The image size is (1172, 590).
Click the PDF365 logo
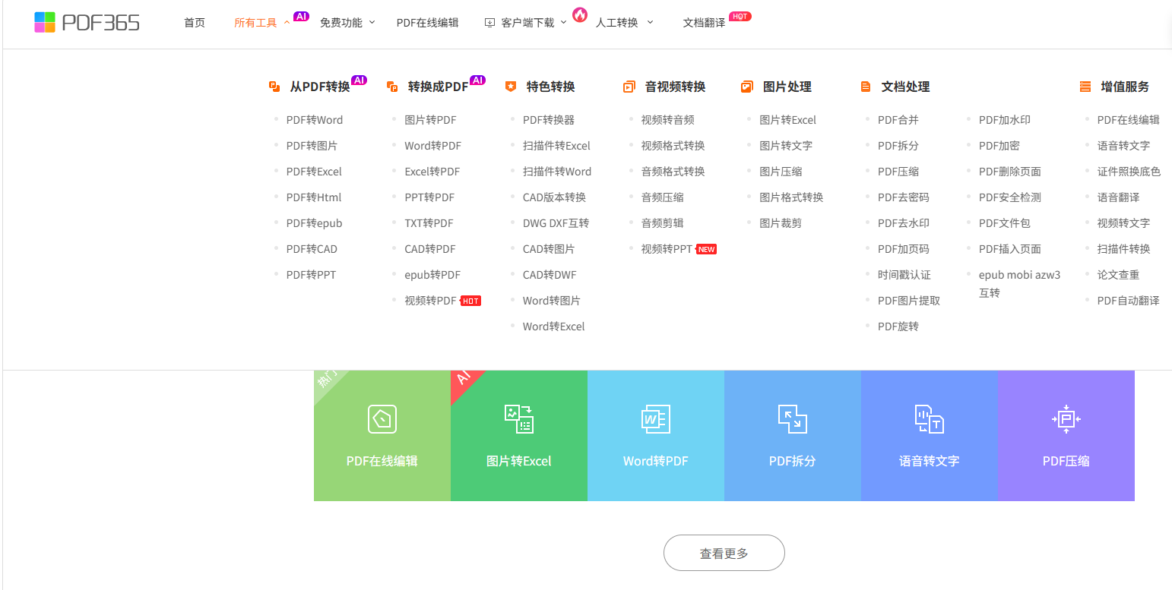pyautogui.click(x=87, y=22)
